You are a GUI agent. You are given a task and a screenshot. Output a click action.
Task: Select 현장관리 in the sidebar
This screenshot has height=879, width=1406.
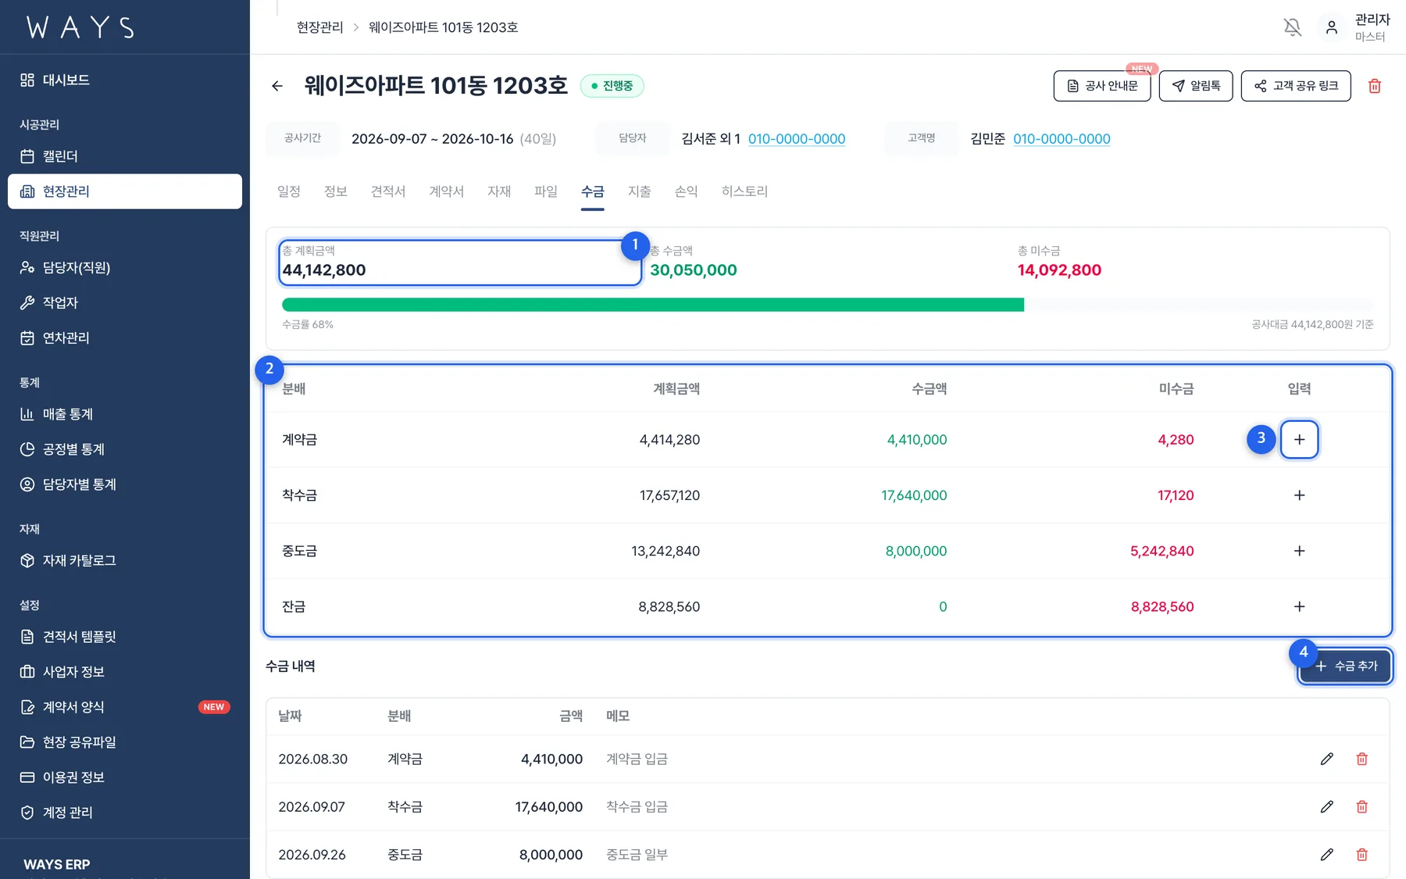point(125,191)
